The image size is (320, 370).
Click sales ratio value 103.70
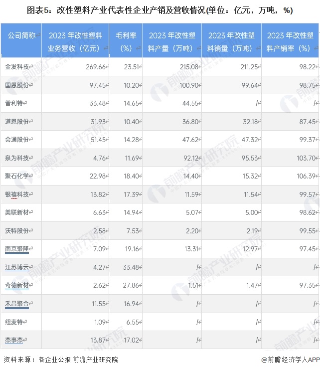pyautogui.click(x=306, y=158)
